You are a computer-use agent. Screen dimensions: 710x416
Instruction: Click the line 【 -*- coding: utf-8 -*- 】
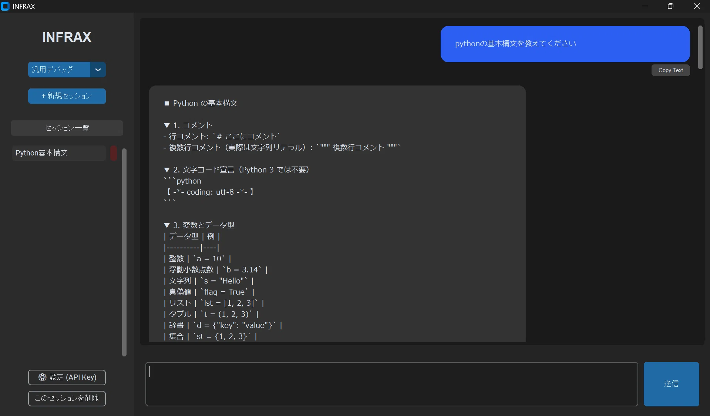210,192
